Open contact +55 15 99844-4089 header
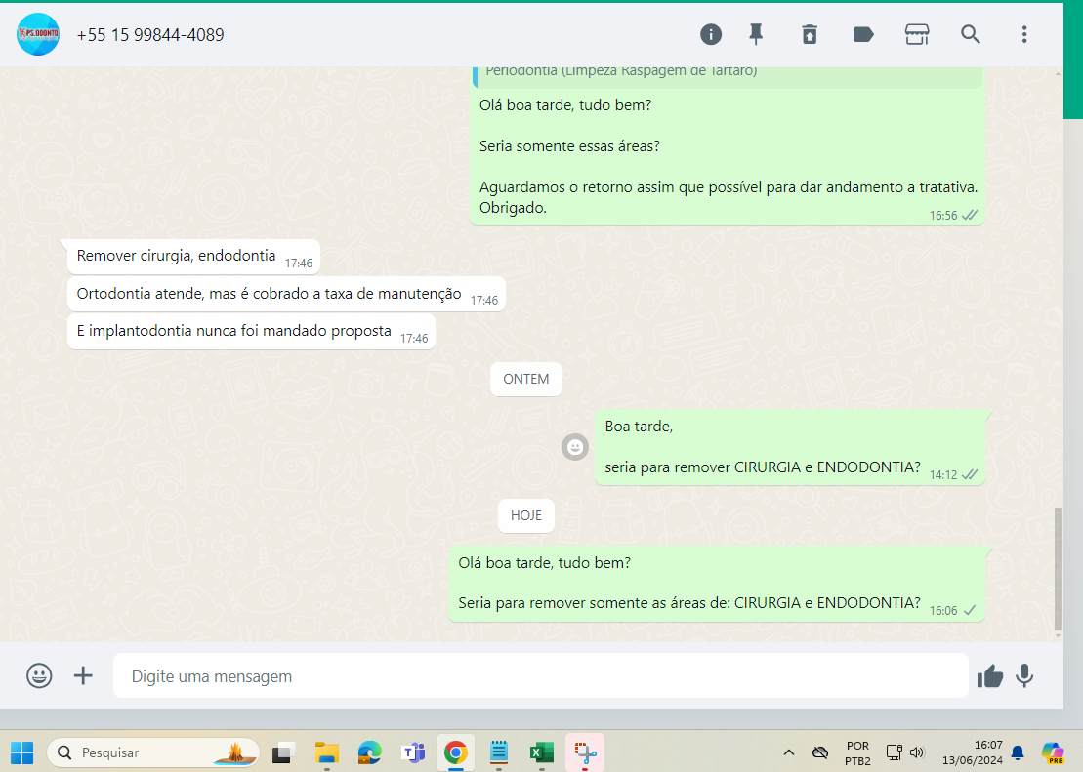 (x=149, y=35)
